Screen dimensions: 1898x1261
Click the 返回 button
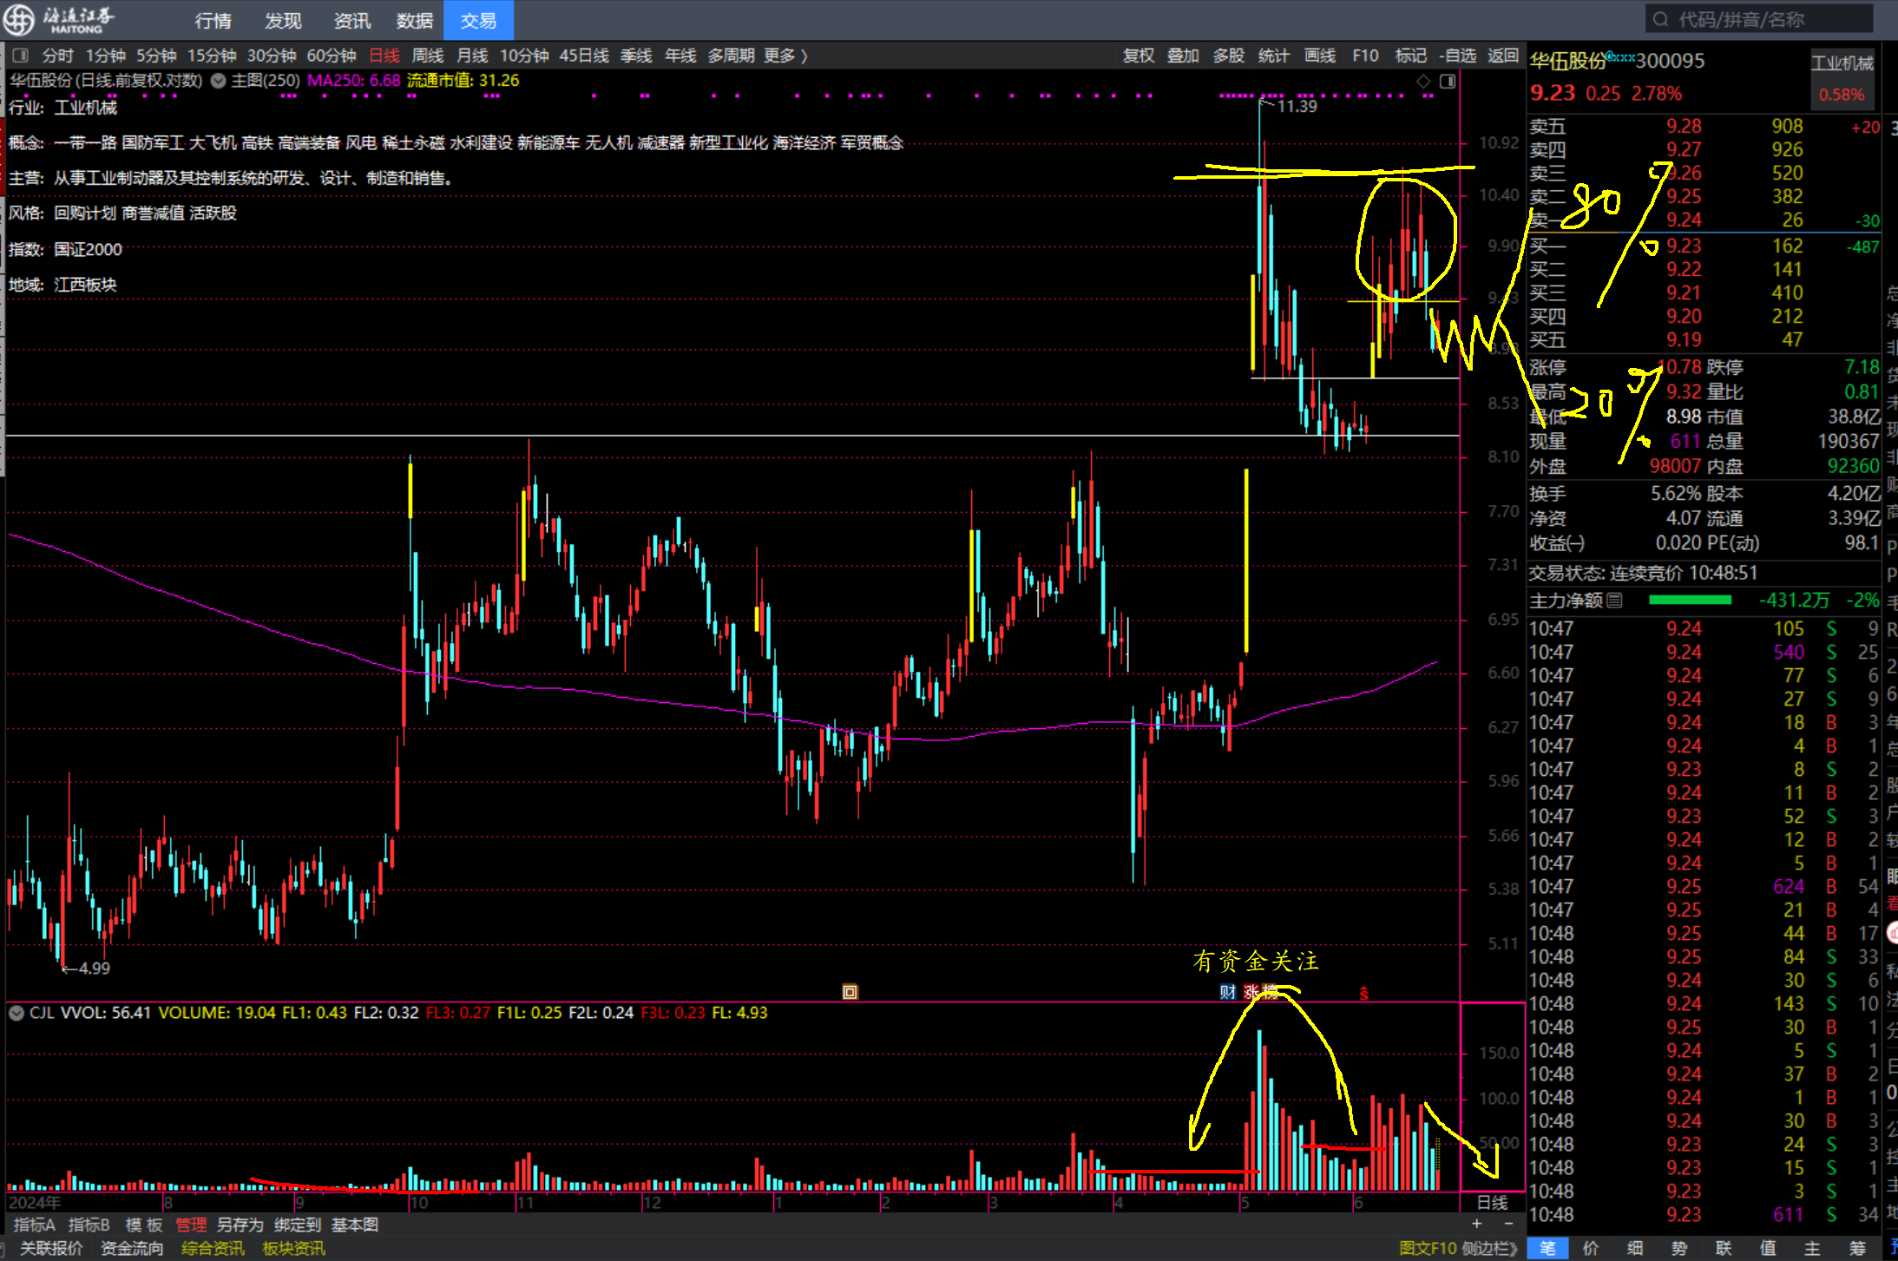pyautogui.click(x=1503, y=56)
